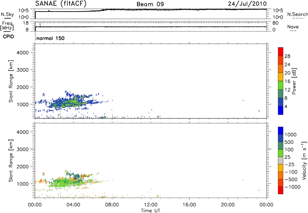This screenshot has width=308, height=213.
Task: Click the 'Nave' legend label
Action: 293,27
